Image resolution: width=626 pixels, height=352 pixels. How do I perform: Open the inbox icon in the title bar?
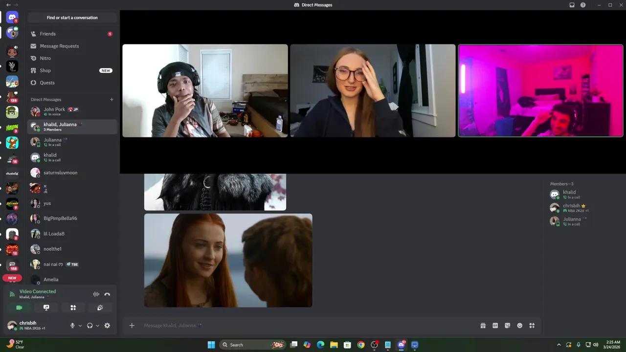tap(572, 5)
